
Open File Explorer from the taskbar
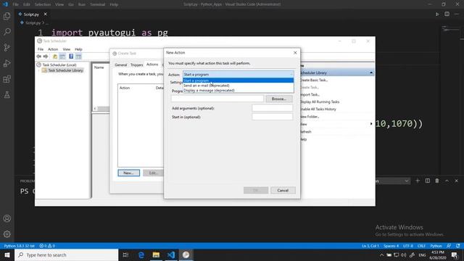click(156, 254)
